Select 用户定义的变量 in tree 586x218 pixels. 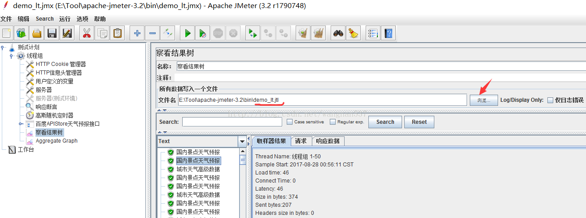tap(54, 81)
